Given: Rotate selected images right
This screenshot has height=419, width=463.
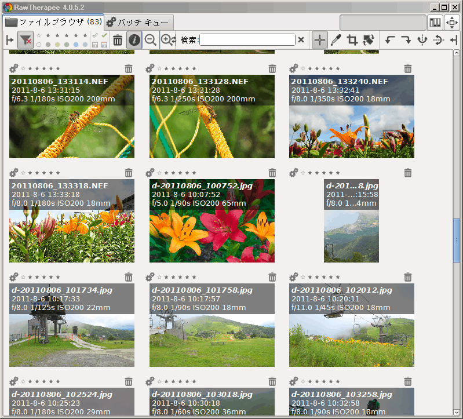Looking at the screenshot, I should [406, 40].
